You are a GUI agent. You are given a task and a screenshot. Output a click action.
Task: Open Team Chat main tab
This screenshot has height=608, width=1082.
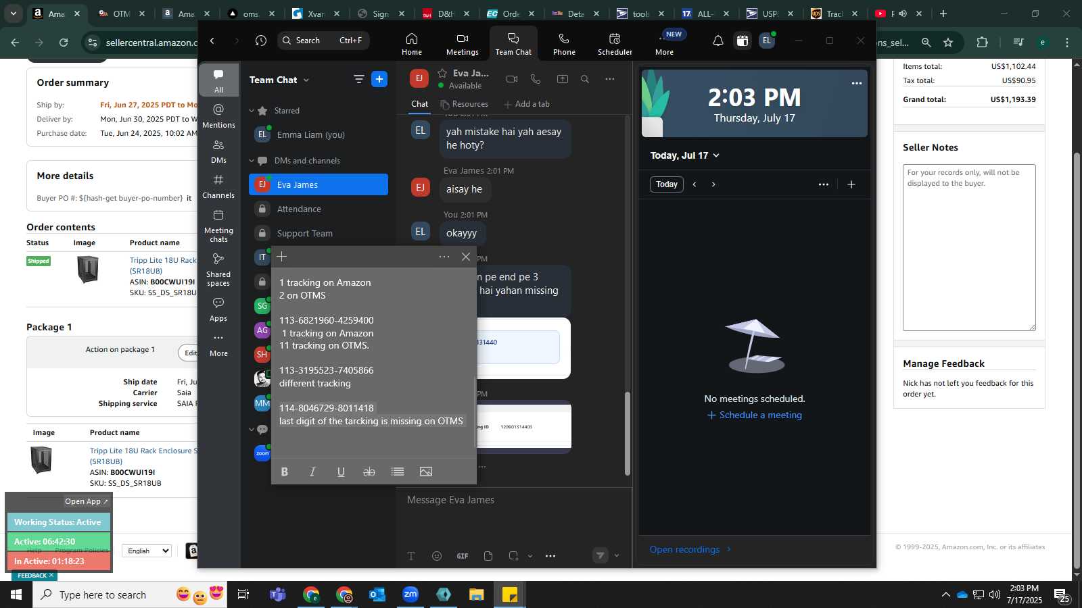pos(513,44)
